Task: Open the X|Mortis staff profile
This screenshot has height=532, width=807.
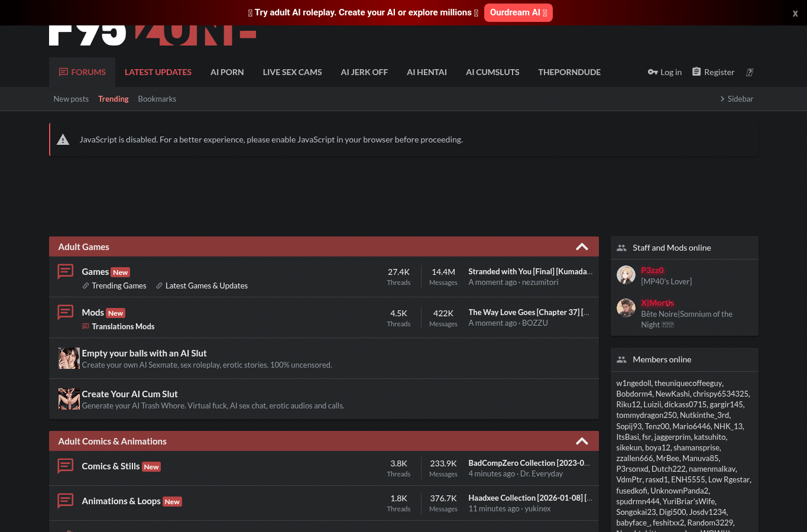Action: (x=657, y=303)
